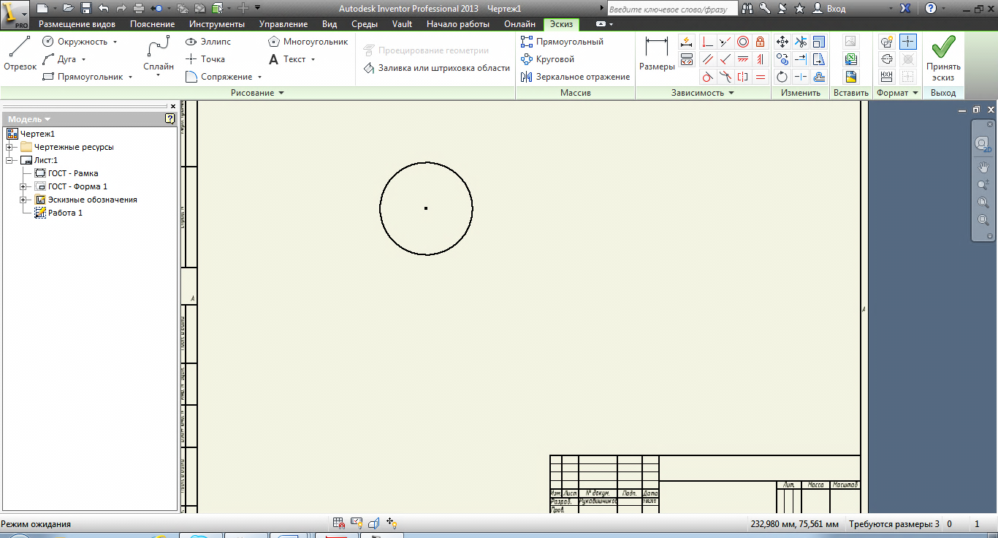Click the automatic dimensions lightning icon
998x538 pixels.
pos(687,42)
